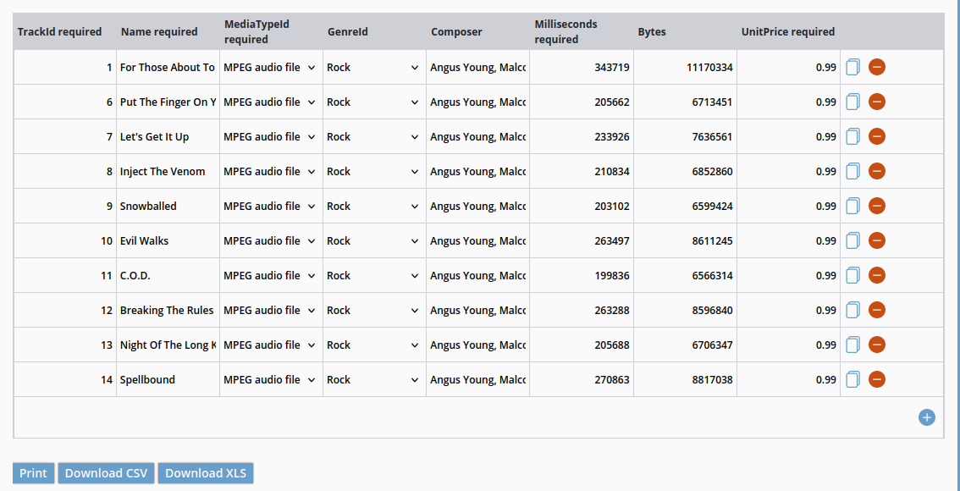Open MediaTypeId dropdown for track 1
The image size is (960, 491).
[x=271, y=68]
